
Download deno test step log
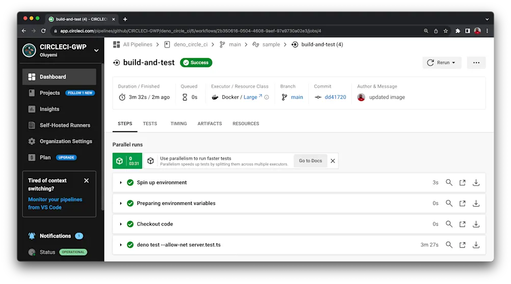tap(476, 245)
